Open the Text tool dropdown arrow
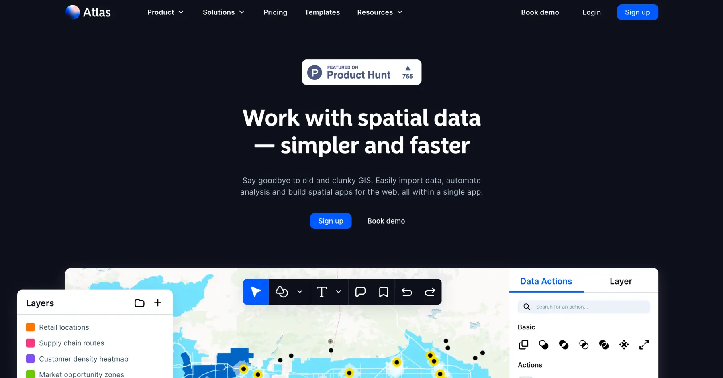723x378 pixels. [x=339, y=292]
